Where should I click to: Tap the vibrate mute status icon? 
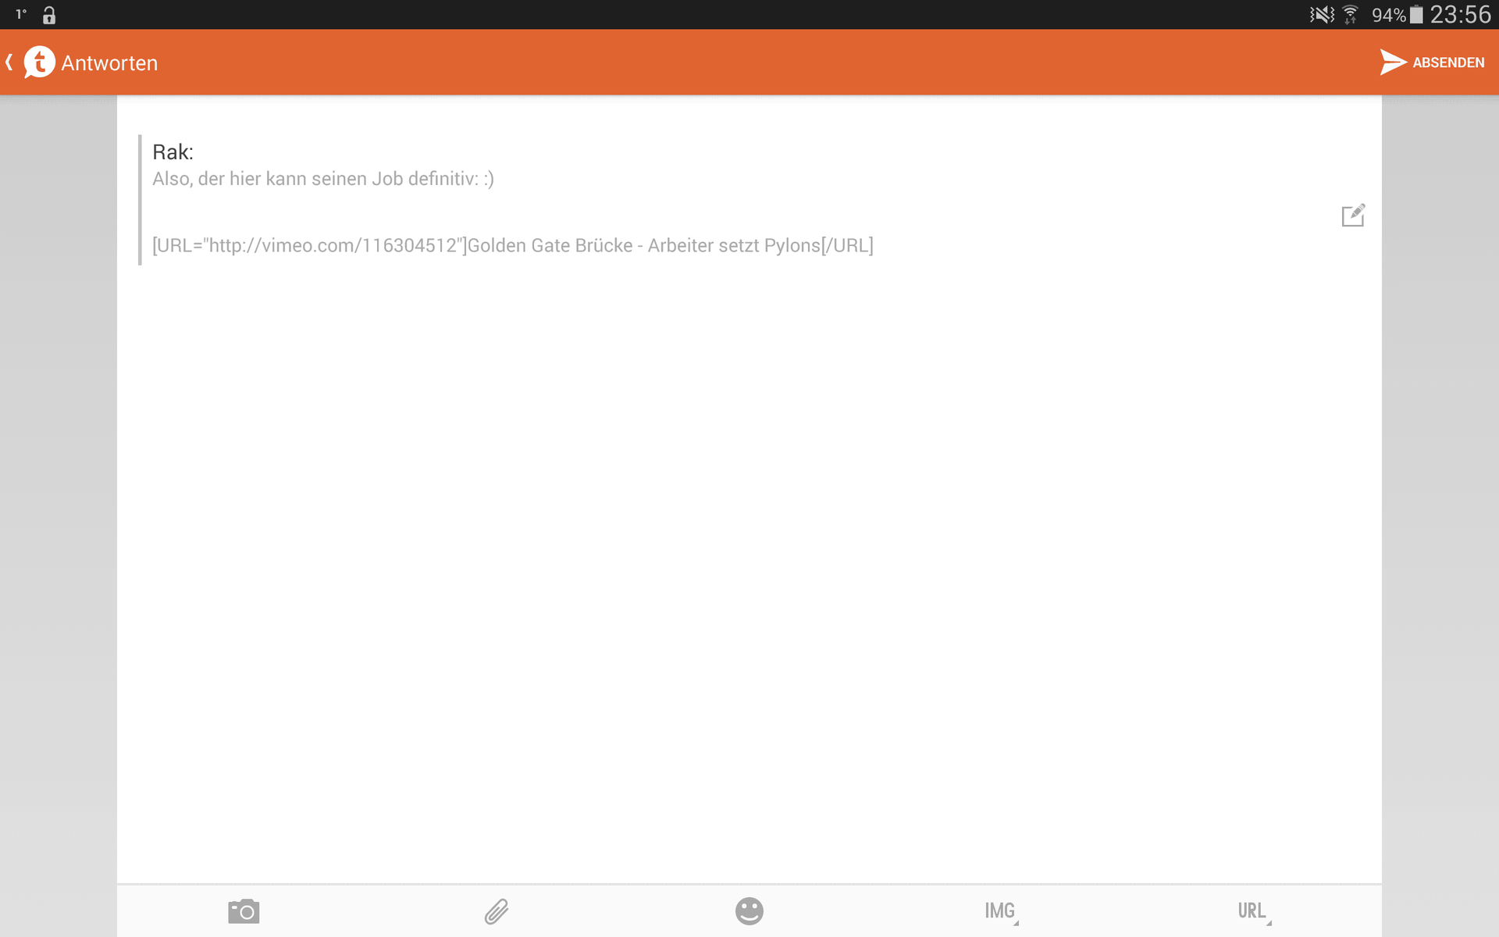[1322, 15]
